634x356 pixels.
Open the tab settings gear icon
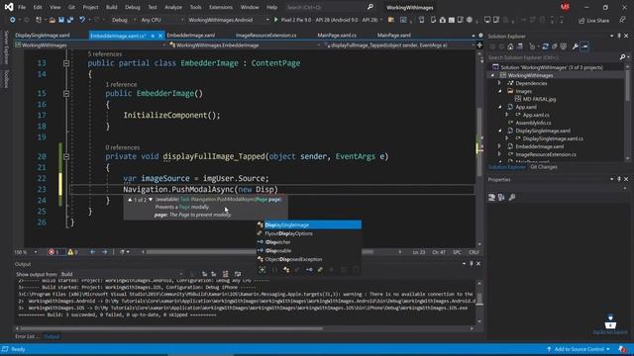click(480, 36)
